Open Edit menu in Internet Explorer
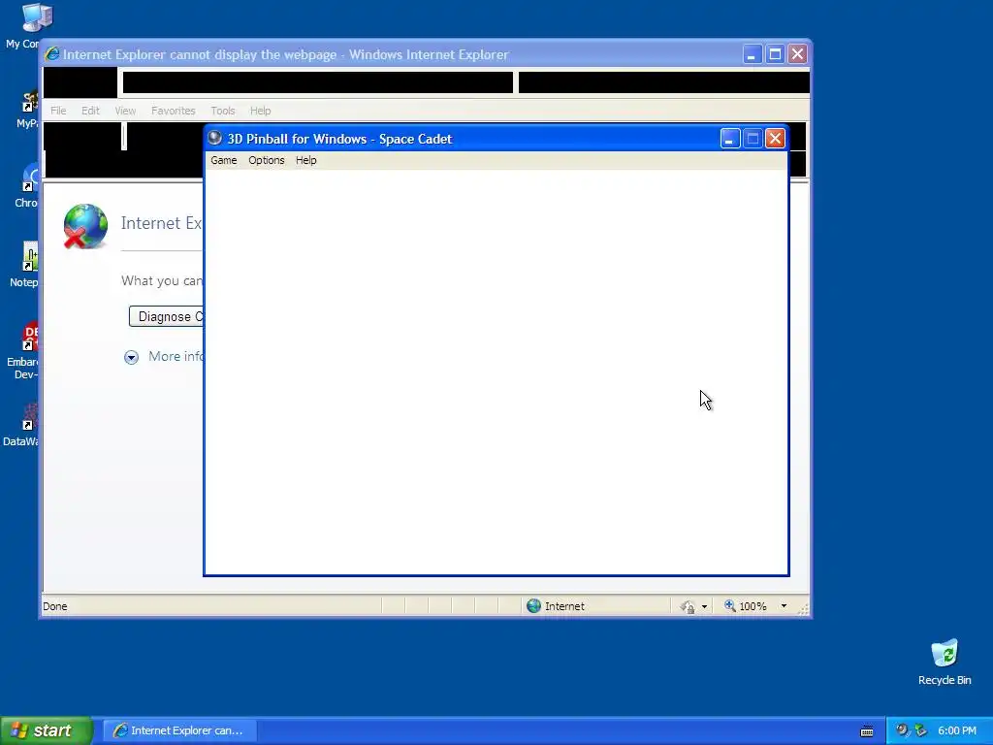This screenshot has width=993, height=745. click(90, 111)
